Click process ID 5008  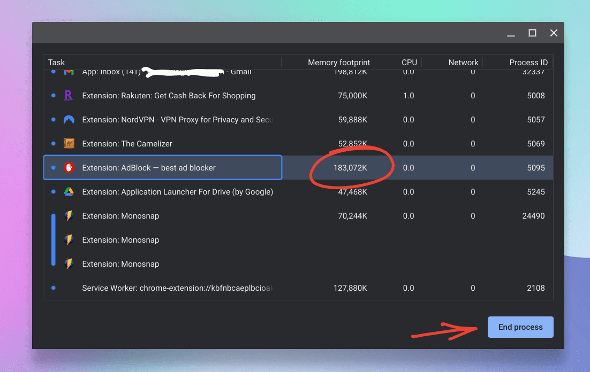click(536, 96)
